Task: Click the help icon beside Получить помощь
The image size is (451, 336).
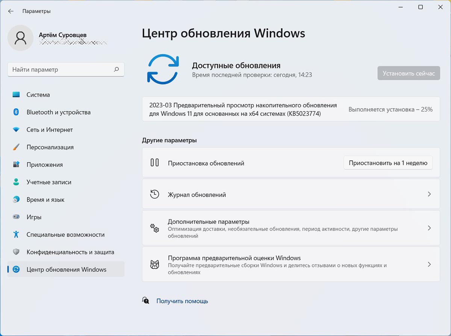Action: pyautogui.click(x=145, y=300)
